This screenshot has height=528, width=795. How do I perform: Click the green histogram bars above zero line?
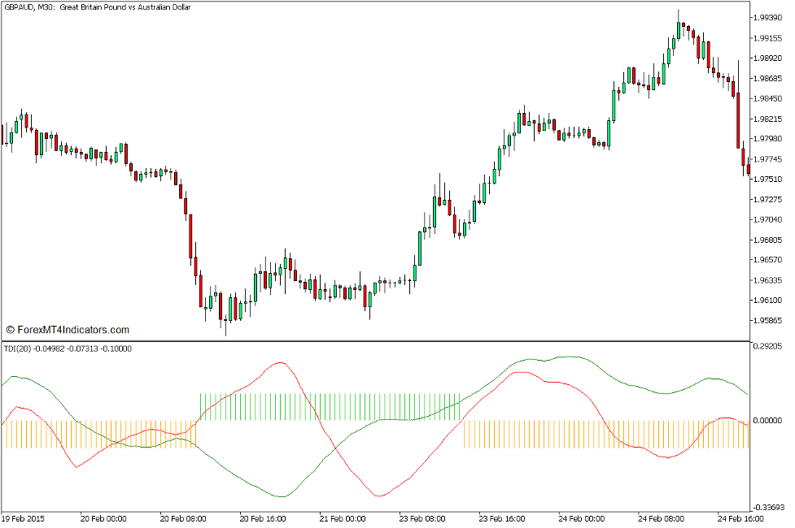coord(325,407)
